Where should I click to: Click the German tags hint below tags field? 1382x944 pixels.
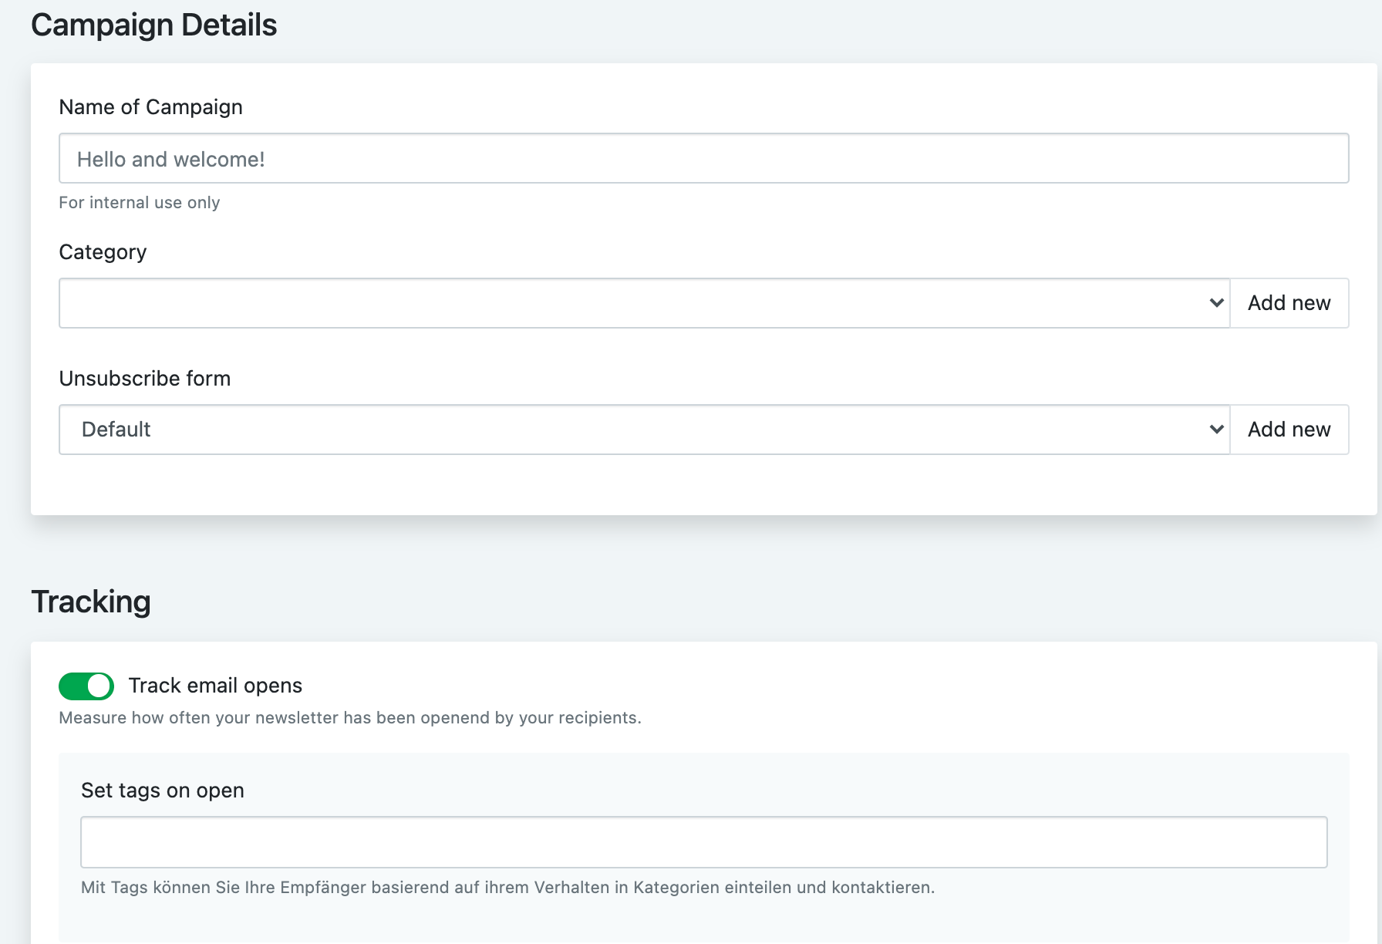(507, 888)
